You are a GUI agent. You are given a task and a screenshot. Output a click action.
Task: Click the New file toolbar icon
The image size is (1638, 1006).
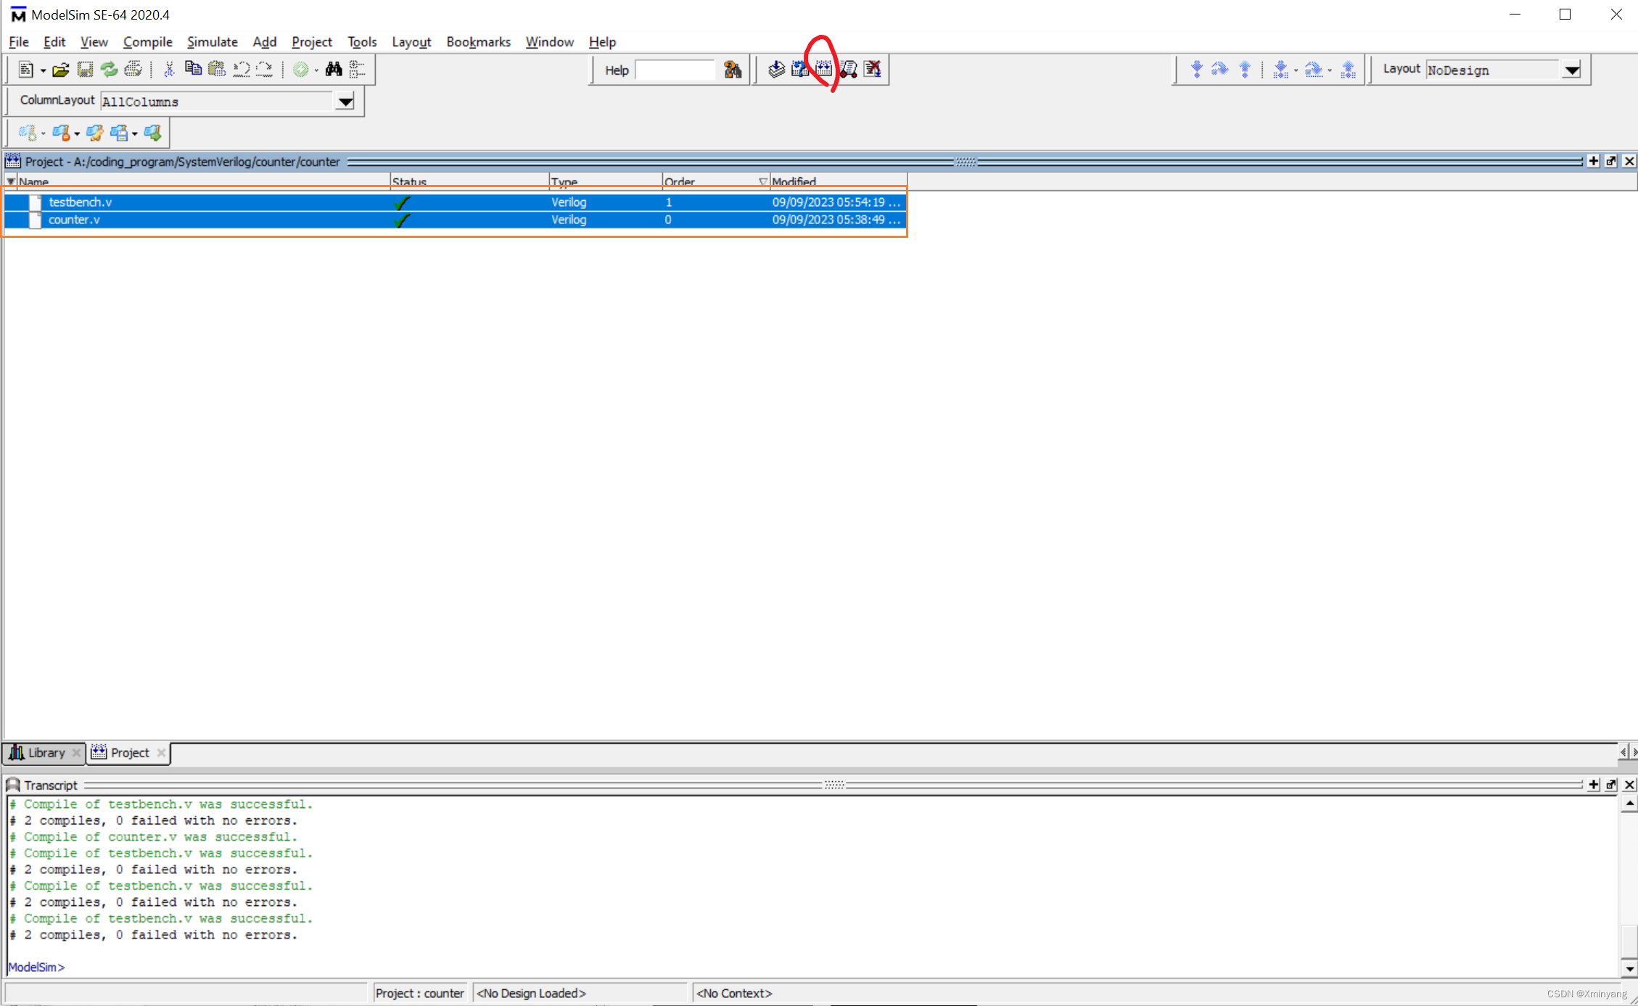pos(26,70)
